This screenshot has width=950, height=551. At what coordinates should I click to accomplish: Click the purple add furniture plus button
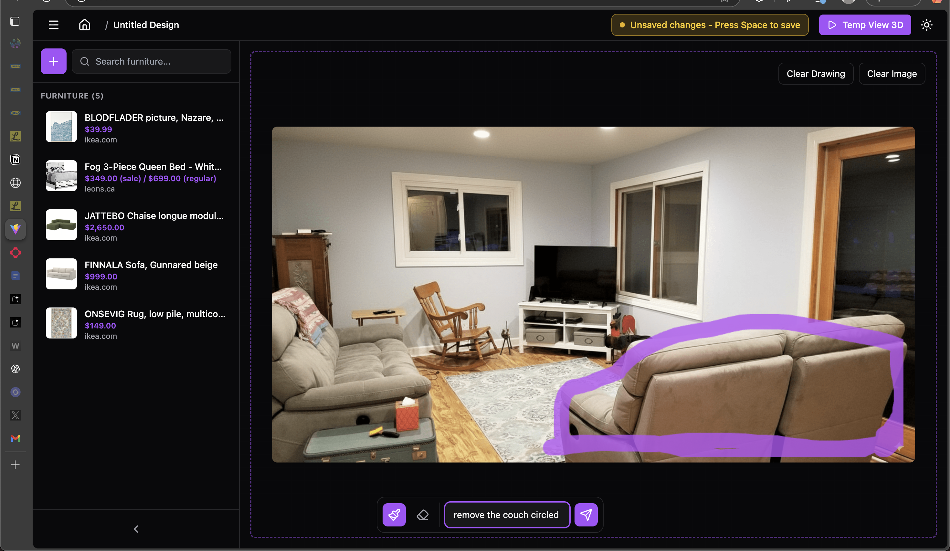pyautogui.click(x=54, y=61)
